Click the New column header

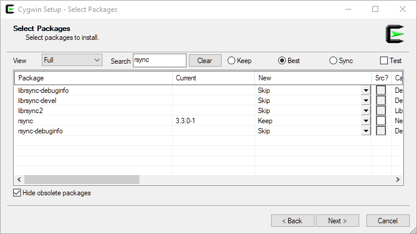click(x=313, y=78)
